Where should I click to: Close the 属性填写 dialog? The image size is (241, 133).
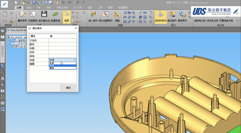click(x=76, y=28)
